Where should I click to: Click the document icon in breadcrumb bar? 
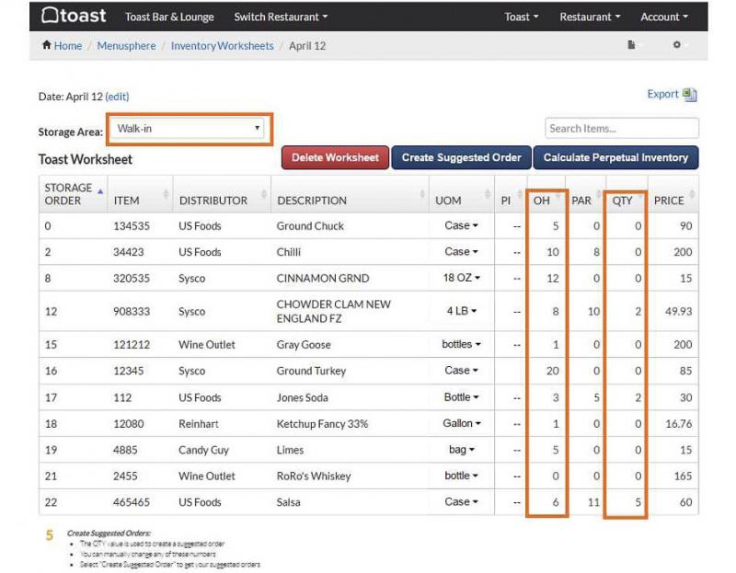631,44
